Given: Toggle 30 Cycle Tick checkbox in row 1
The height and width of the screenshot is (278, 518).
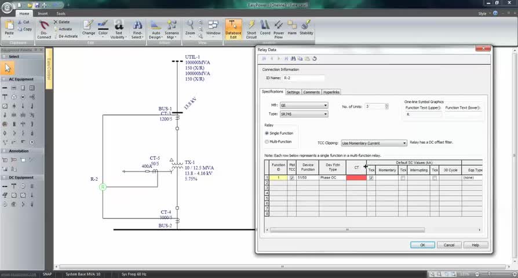Looking at the screenshot, I should [x=435, y=178].
